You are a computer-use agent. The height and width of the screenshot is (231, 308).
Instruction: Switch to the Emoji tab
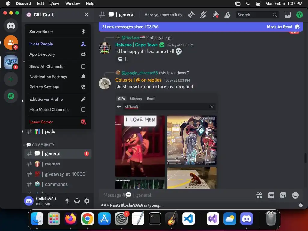pos(151,99)
